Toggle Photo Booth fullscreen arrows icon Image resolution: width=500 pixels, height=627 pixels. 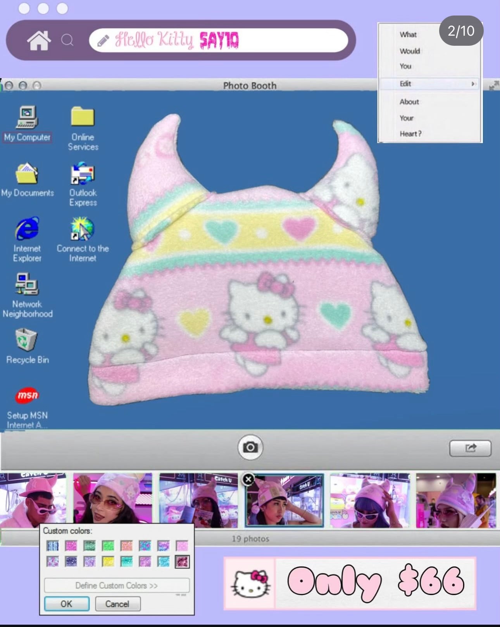(x=494, y=85)
